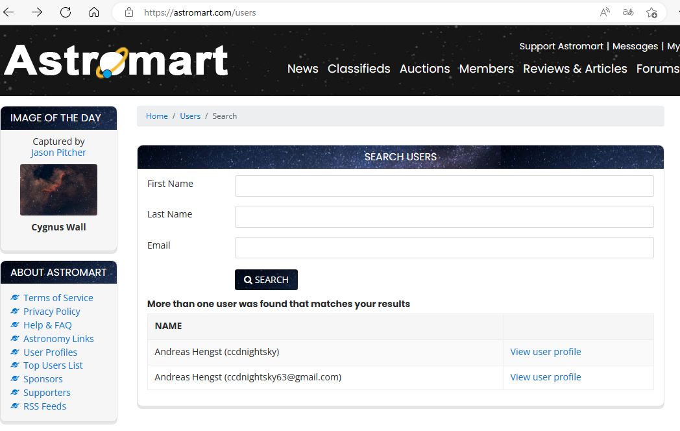Open Top Users List link
The width and height of the screenshot is (680, 431).
click(x=53, y=365)
